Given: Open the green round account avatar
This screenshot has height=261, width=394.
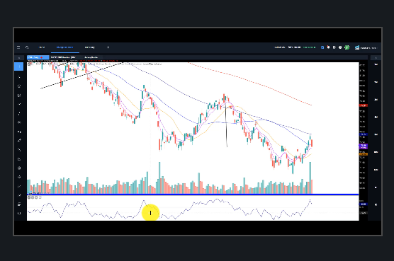Looking at the screenshot, I should (347, 47).
